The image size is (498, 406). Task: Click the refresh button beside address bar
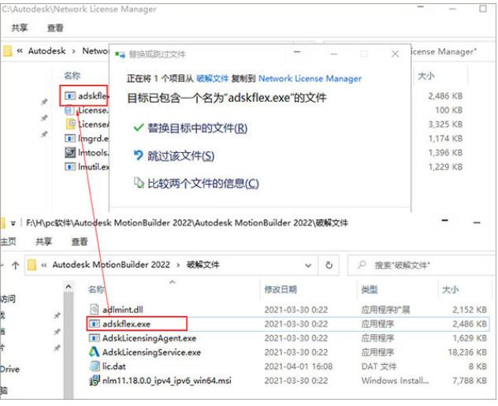pyautogui.click(x=329, y=265)
